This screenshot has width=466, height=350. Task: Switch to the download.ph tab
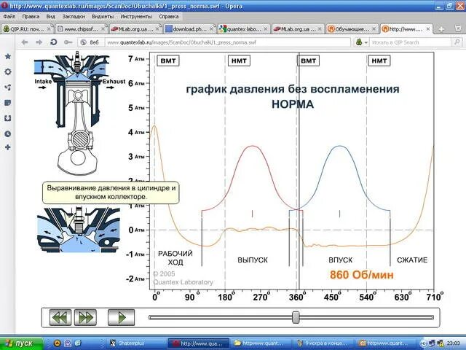coord(189,29)
